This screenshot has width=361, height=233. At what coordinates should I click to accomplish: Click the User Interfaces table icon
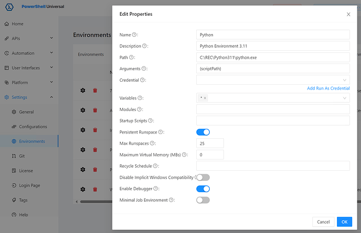(7, 68)
